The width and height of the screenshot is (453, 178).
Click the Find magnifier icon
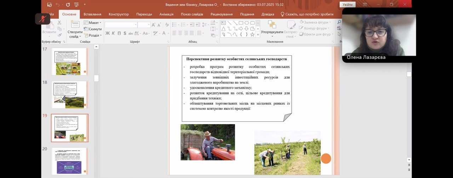coord(339,22)
